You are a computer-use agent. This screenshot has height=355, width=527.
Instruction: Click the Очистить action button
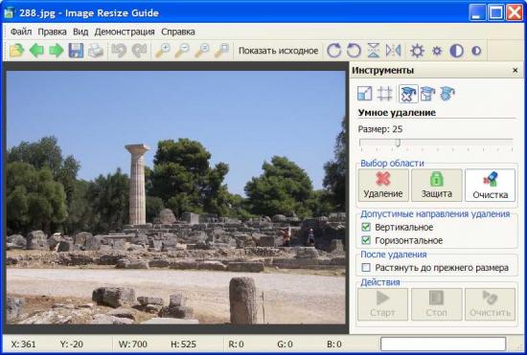[490, 304]
